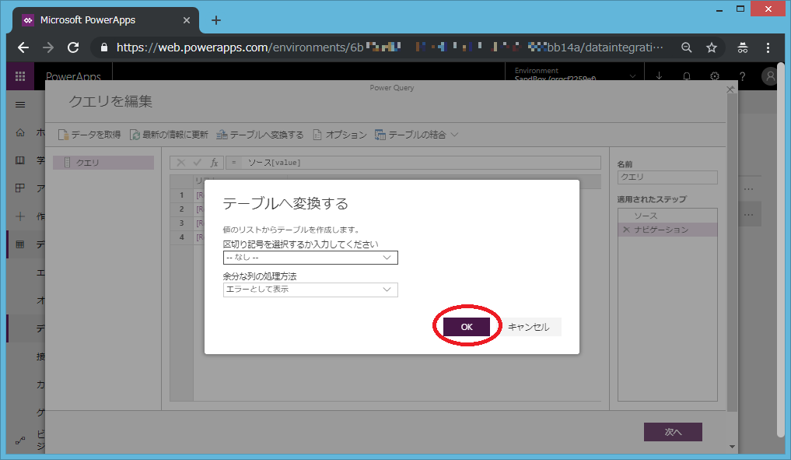Screen dimensions: 791x460
Task: Click the PowerApps app launcher waffle icon
Action: pos(20,76)
